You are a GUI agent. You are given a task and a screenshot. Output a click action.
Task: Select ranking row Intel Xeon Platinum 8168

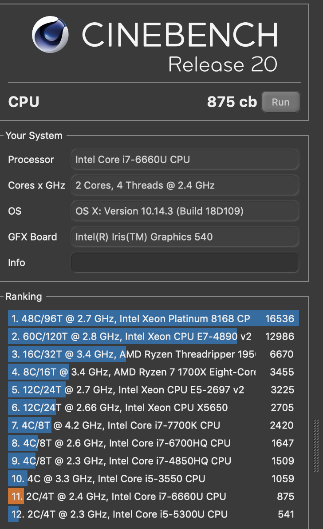pyautogui.click(x=153, y=318)
